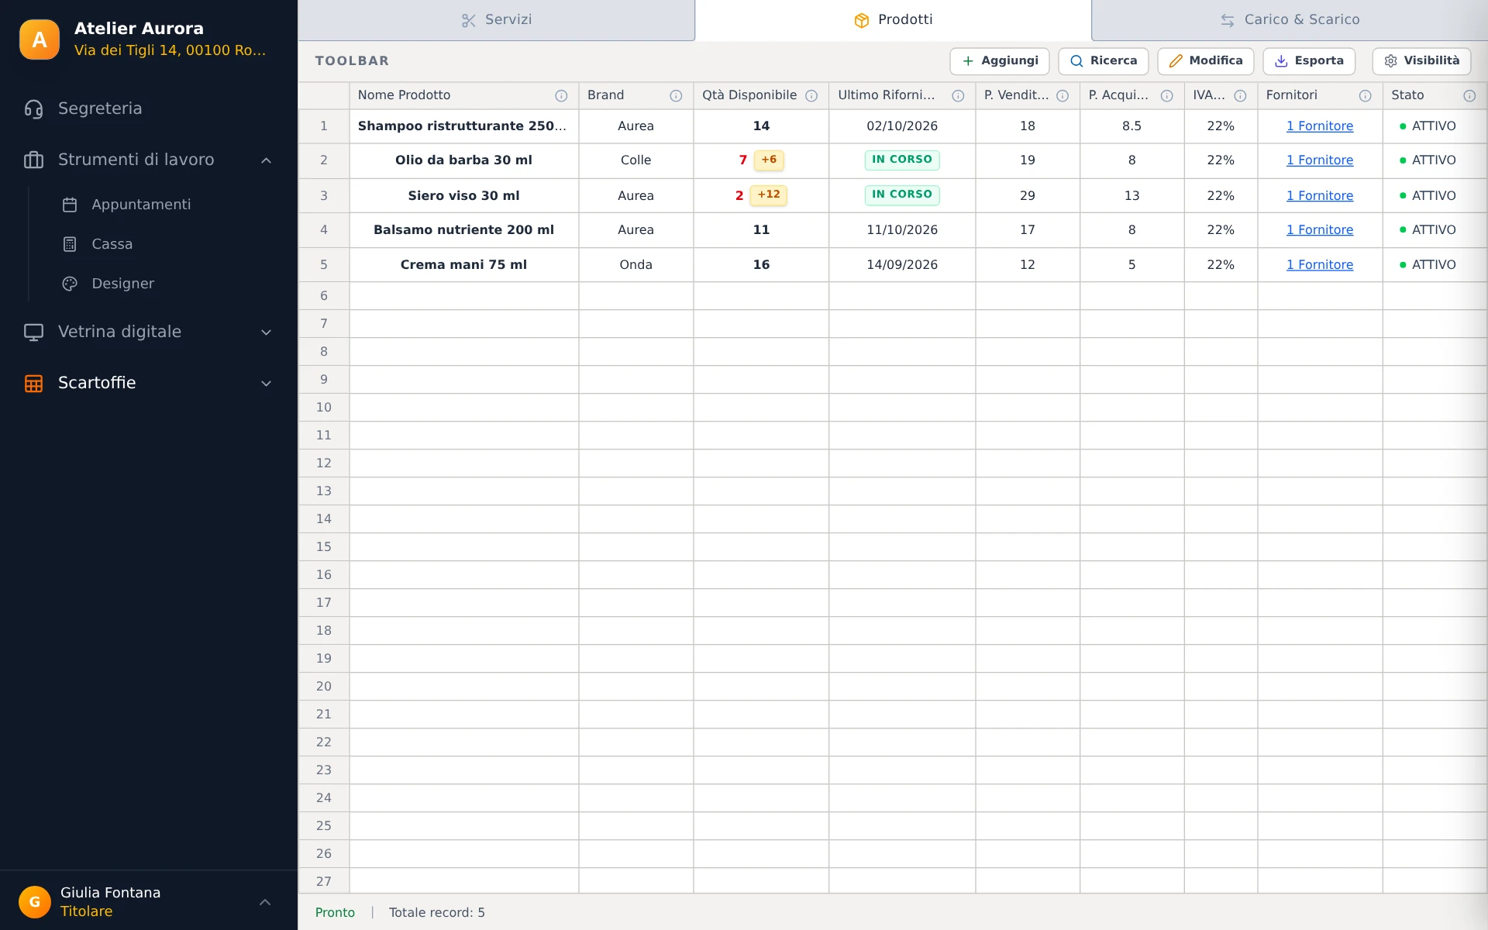Select the Balsamo nutriente 200 ml cell

[464, 230]
